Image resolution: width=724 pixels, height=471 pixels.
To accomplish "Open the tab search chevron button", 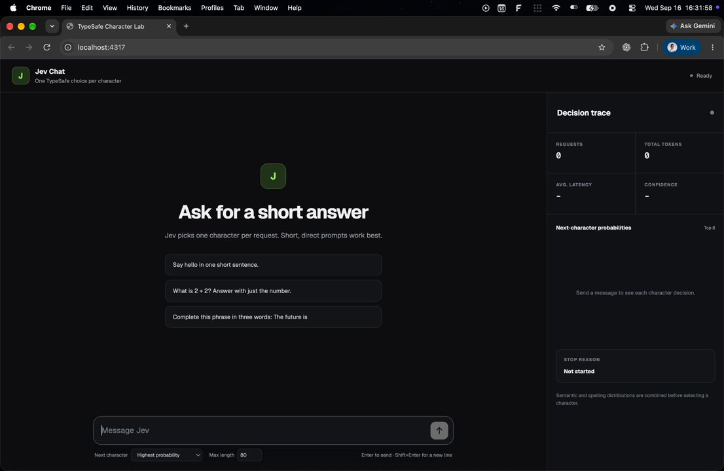I will (x=52, y=26).
